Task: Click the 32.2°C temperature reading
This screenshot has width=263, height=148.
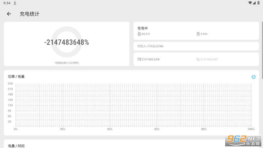Action: coord(146,34)
